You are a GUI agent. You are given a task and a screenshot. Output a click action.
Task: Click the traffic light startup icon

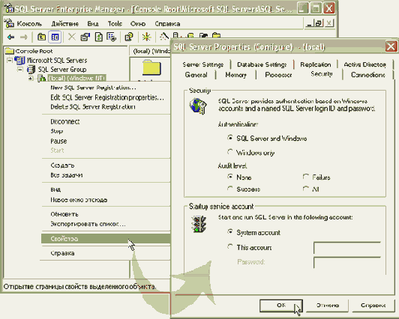(199, 224)
